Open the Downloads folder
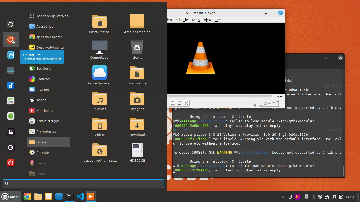360x202 pixels. 137,127
